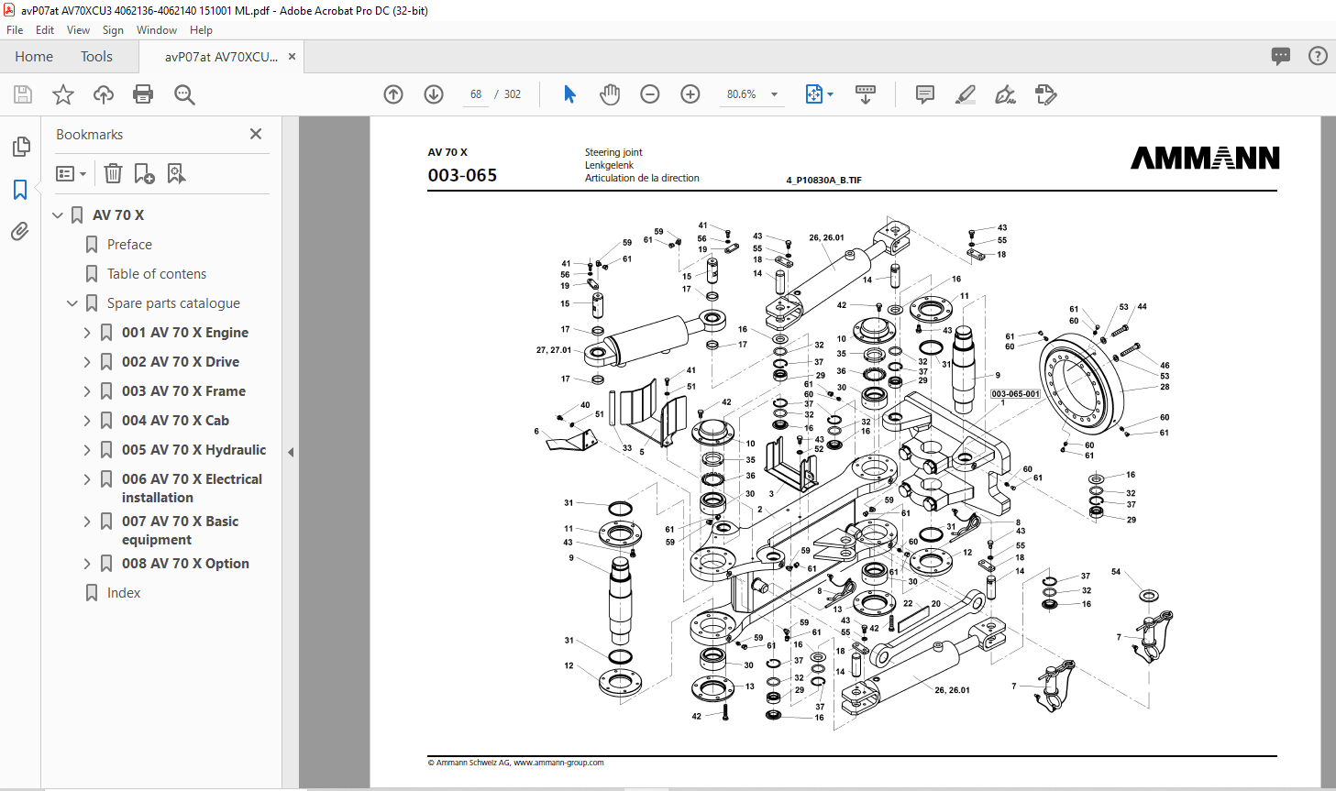Toggle the Bookmarks panel icon
Viewport: 1336px width, 791px height.
click(20, 190)
